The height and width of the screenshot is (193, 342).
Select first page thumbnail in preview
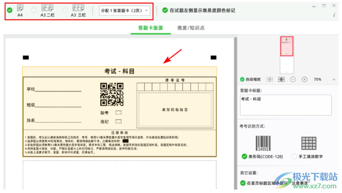pos(286,46)
